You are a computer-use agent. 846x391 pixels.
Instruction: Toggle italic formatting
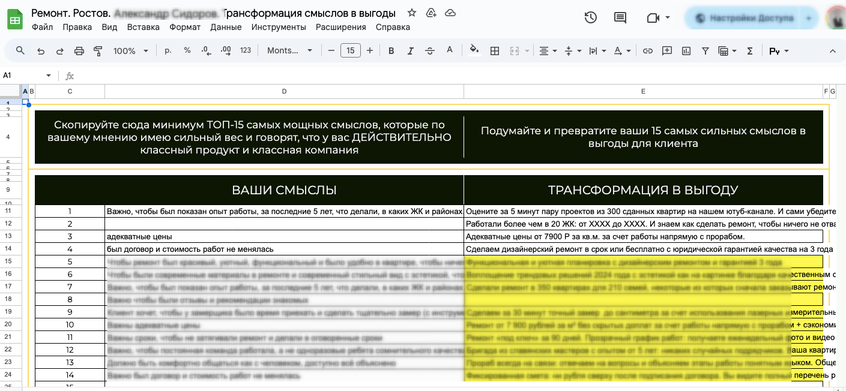coord(411,51)
